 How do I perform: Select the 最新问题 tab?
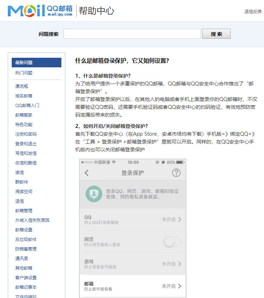37,62
